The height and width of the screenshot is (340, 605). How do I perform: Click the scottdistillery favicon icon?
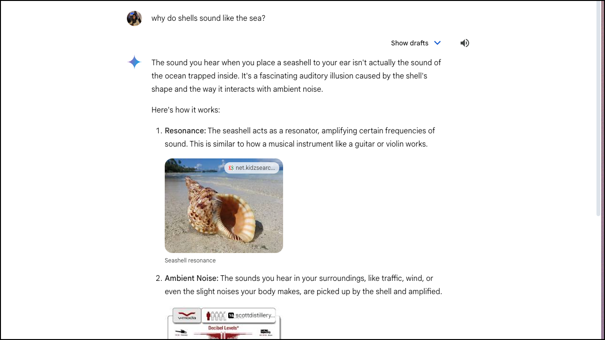[x=231, y=315]
